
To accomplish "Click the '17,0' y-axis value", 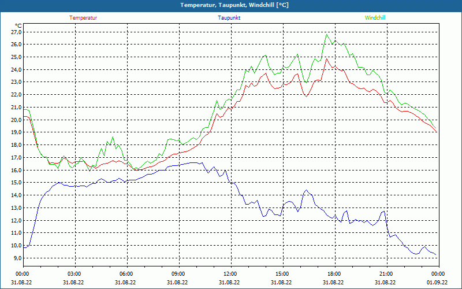I will coord(16,157).
